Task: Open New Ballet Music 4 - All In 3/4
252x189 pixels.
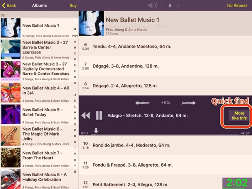Action: tap(39, 93)
